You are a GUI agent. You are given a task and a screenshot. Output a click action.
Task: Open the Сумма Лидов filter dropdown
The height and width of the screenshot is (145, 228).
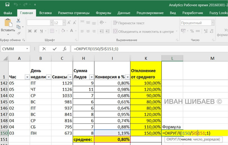[x=92, y=77]
